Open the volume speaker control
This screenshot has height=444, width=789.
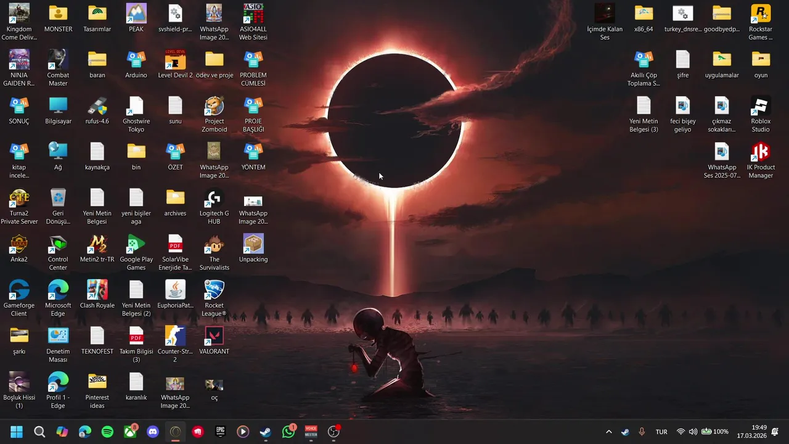pos(693,432)
